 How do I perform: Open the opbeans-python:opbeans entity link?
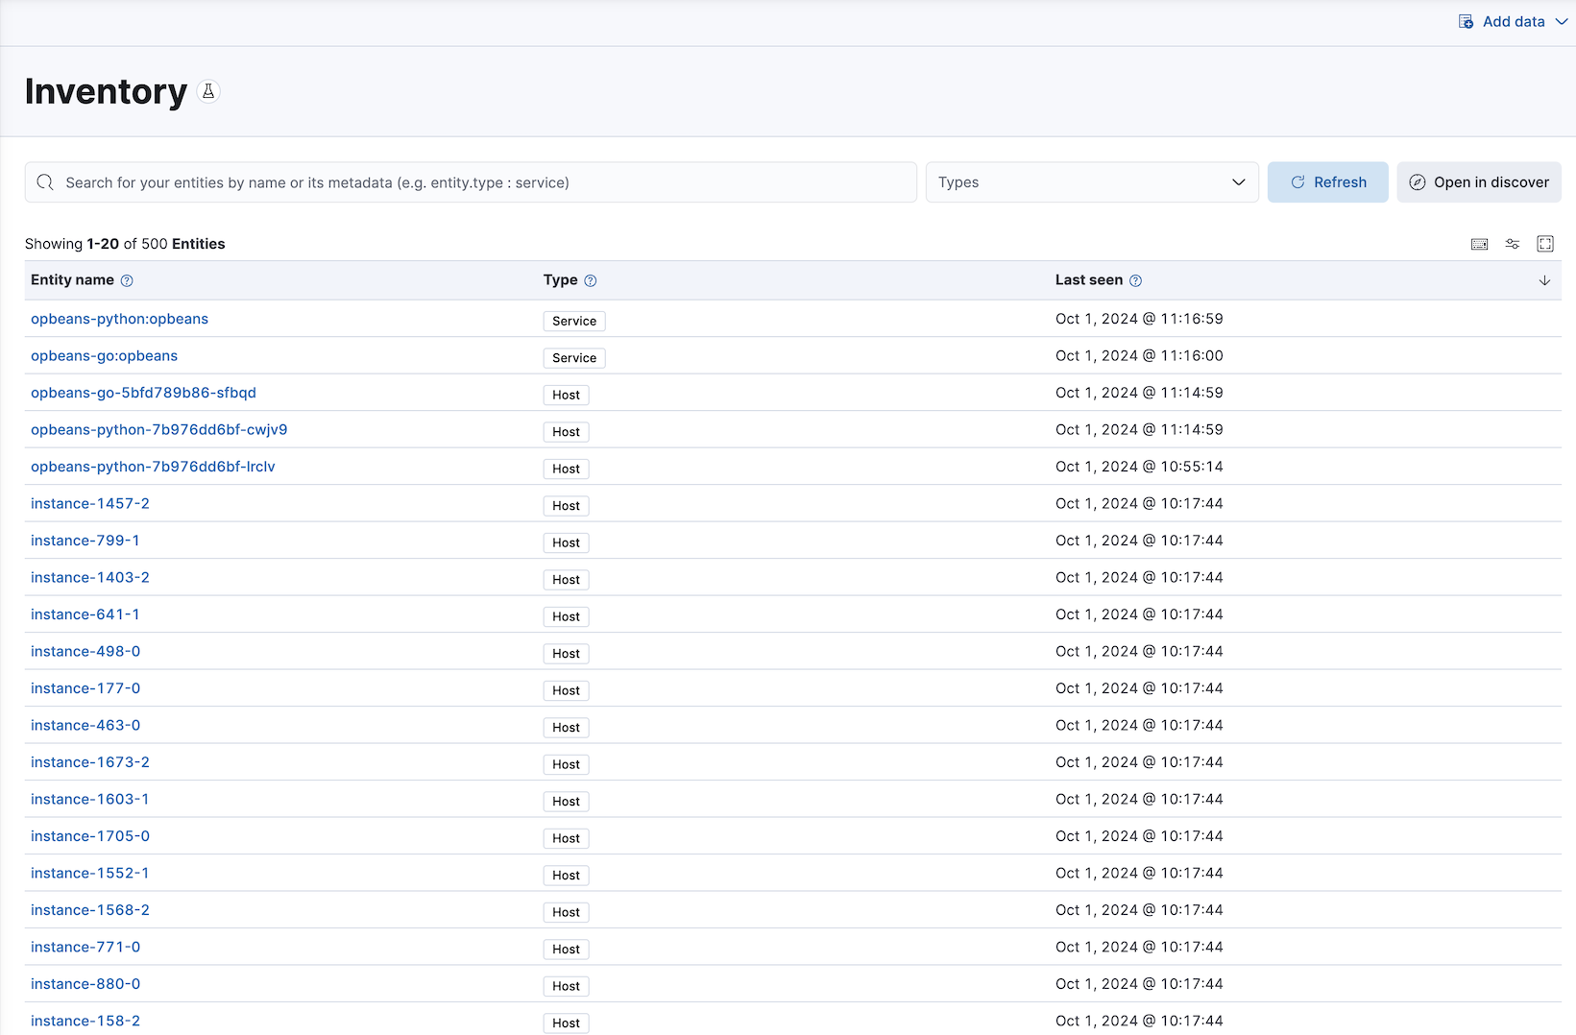click(x=119, y=319)
